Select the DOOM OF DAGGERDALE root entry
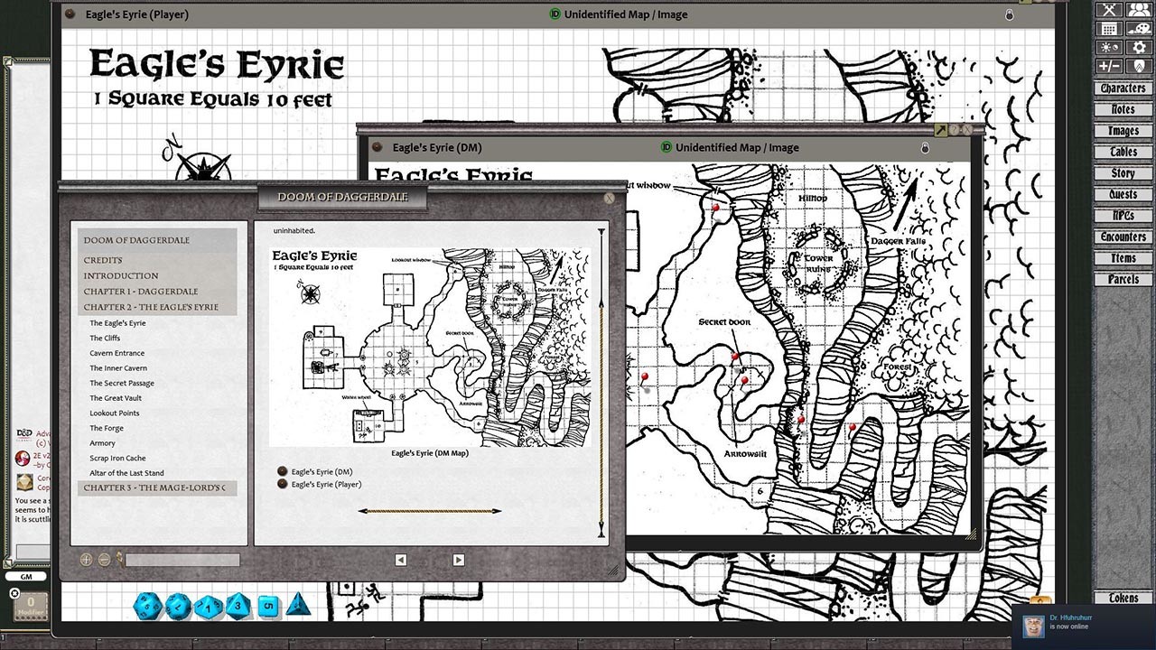This screenshot has height=650, width=1156. click(x=137, y=240)
